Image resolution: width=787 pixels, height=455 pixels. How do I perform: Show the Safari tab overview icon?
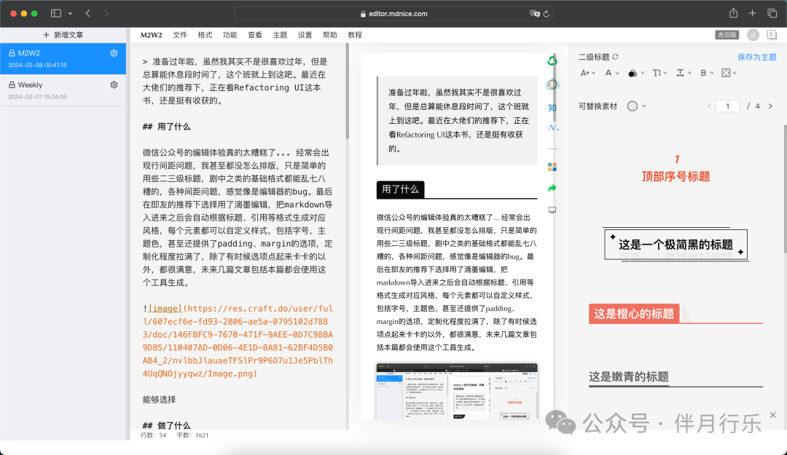pos(772,14)
